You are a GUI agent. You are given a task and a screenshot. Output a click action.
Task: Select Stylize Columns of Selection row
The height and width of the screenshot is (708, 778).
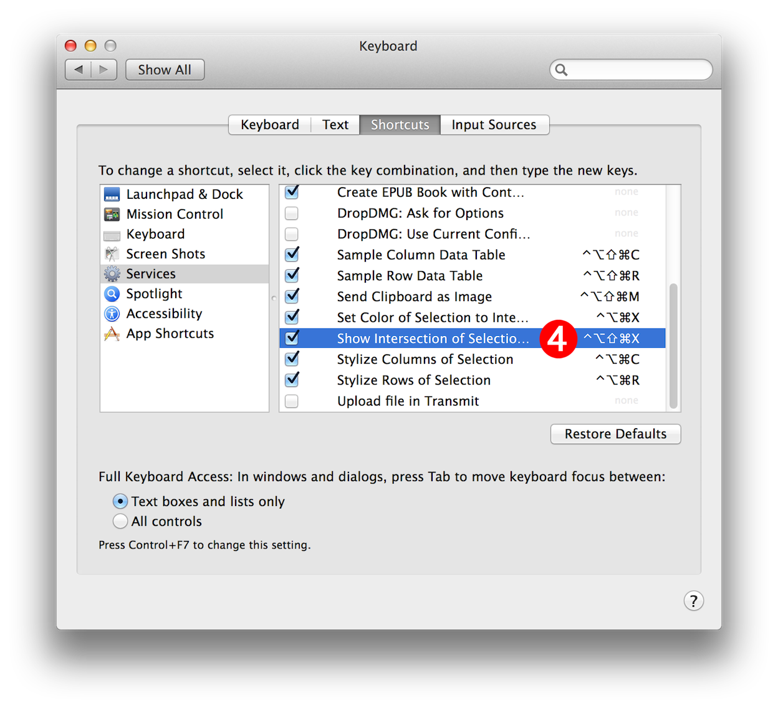pyautogui.click(x=473, y=359)
